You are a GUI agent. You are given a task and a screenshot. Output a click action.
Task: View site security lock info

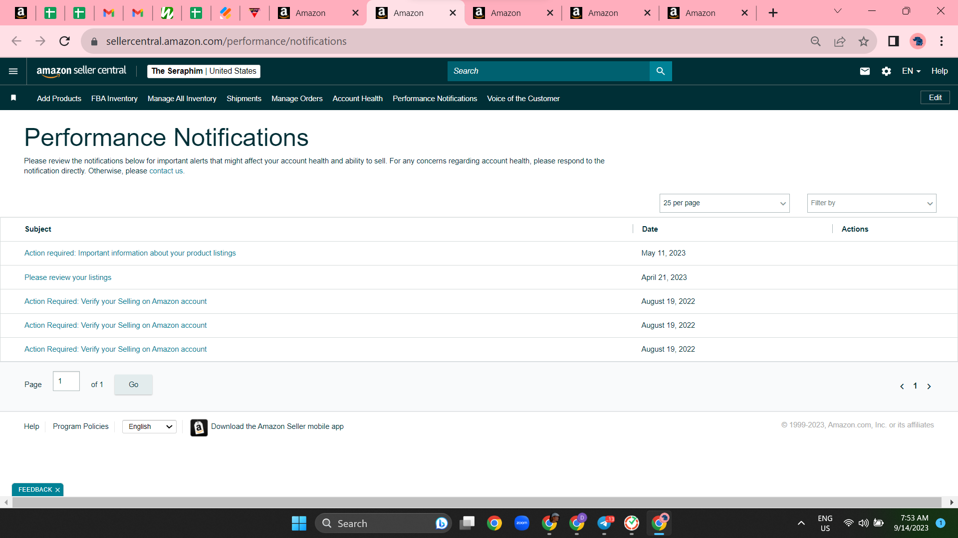94,41
